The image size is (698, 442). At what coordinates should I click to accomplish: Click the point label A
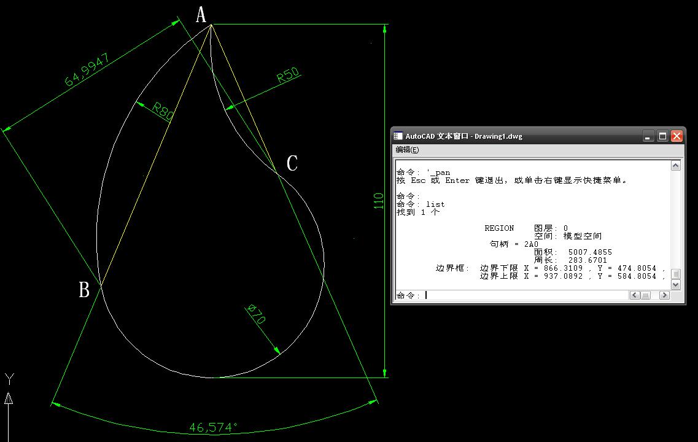(201, 15)
